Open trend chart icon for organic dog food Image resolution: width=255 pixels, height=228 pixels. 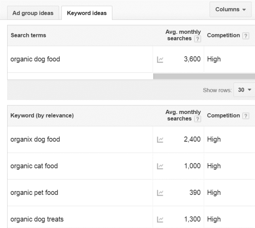[x=160, y=59]
